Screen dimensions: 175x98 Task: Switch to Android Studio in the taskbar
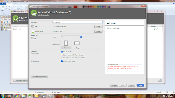pyautogui.click(x=30, y=96)
